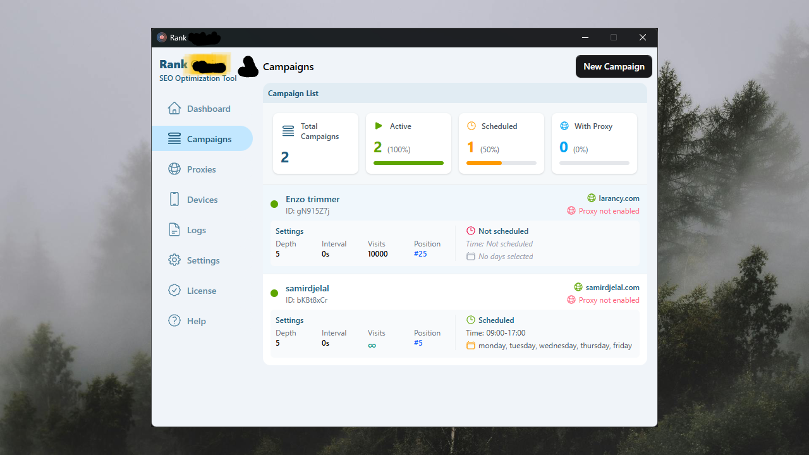The image size is (809, 455).
Task: Click the Scheduled orange progress bar
Action: tap(484, 163)
